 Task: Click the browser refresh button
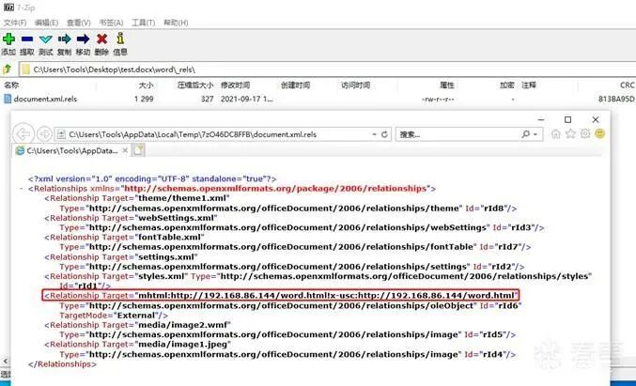coord(384,134)
